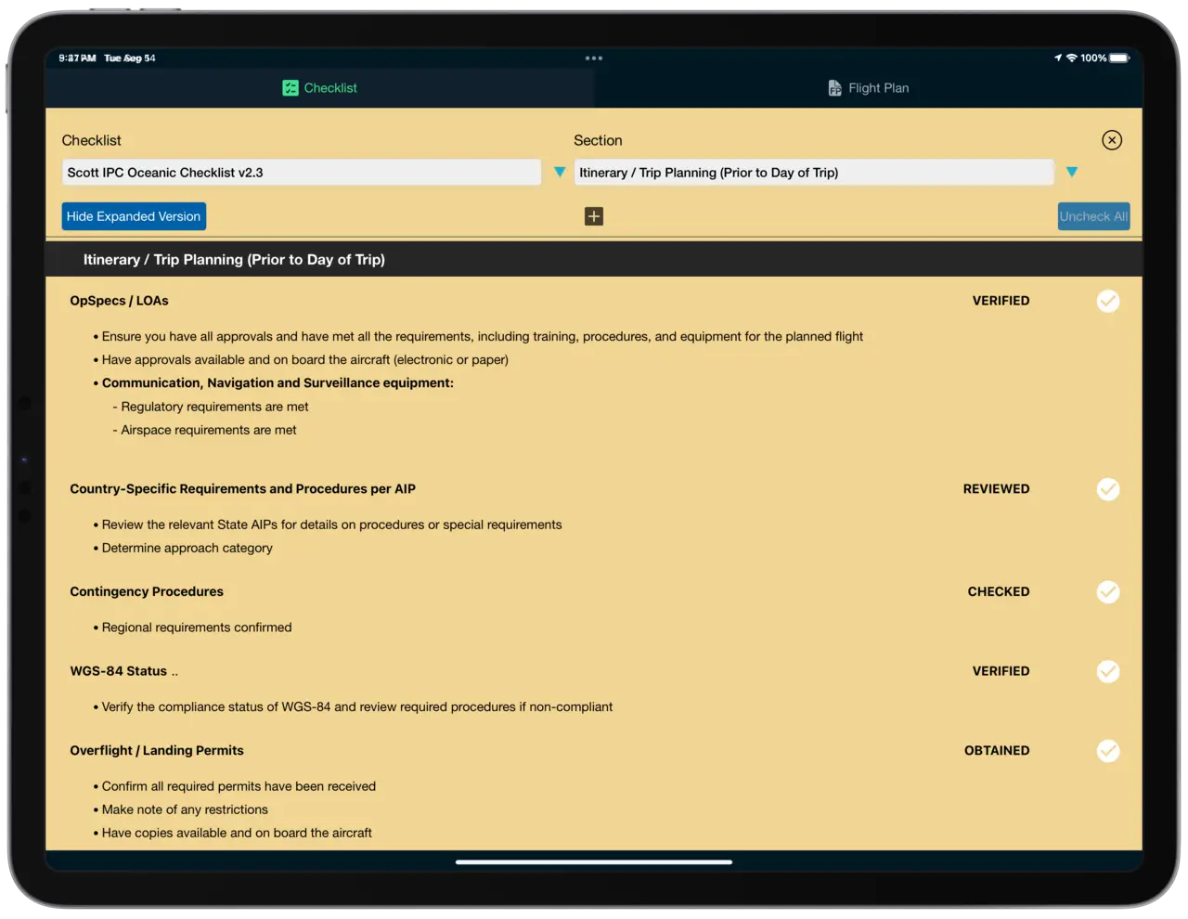Click the green checklist icon beside Checklist tab
The image size is (1188, 919).
[x=290, y=87]
